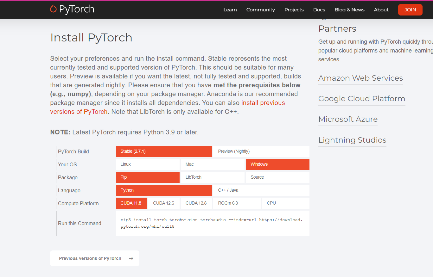Choose Linux as your OS
Viewport: 433px width, 277px height.
pyautogui.click(x=148, y=164)
